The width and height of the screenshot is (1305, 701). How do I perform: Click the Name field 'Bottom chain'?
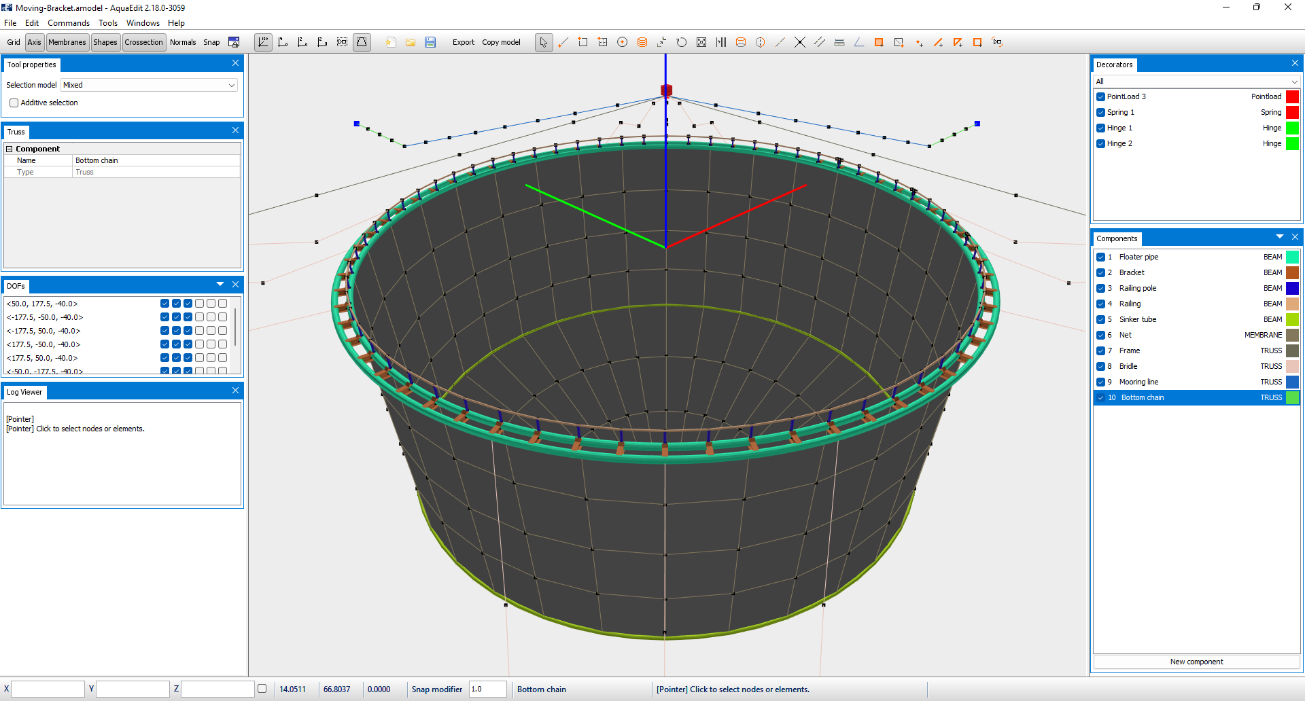pos(156,160)
